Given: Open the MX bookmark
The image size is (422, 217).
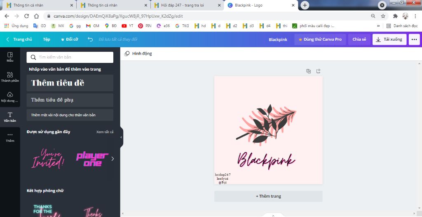Looking at the screenshot, I should pos(58,26).
